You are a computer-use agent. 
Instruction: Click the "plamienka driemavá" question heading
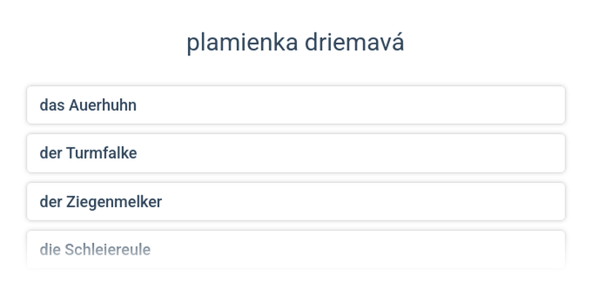(x=295, y=43)
